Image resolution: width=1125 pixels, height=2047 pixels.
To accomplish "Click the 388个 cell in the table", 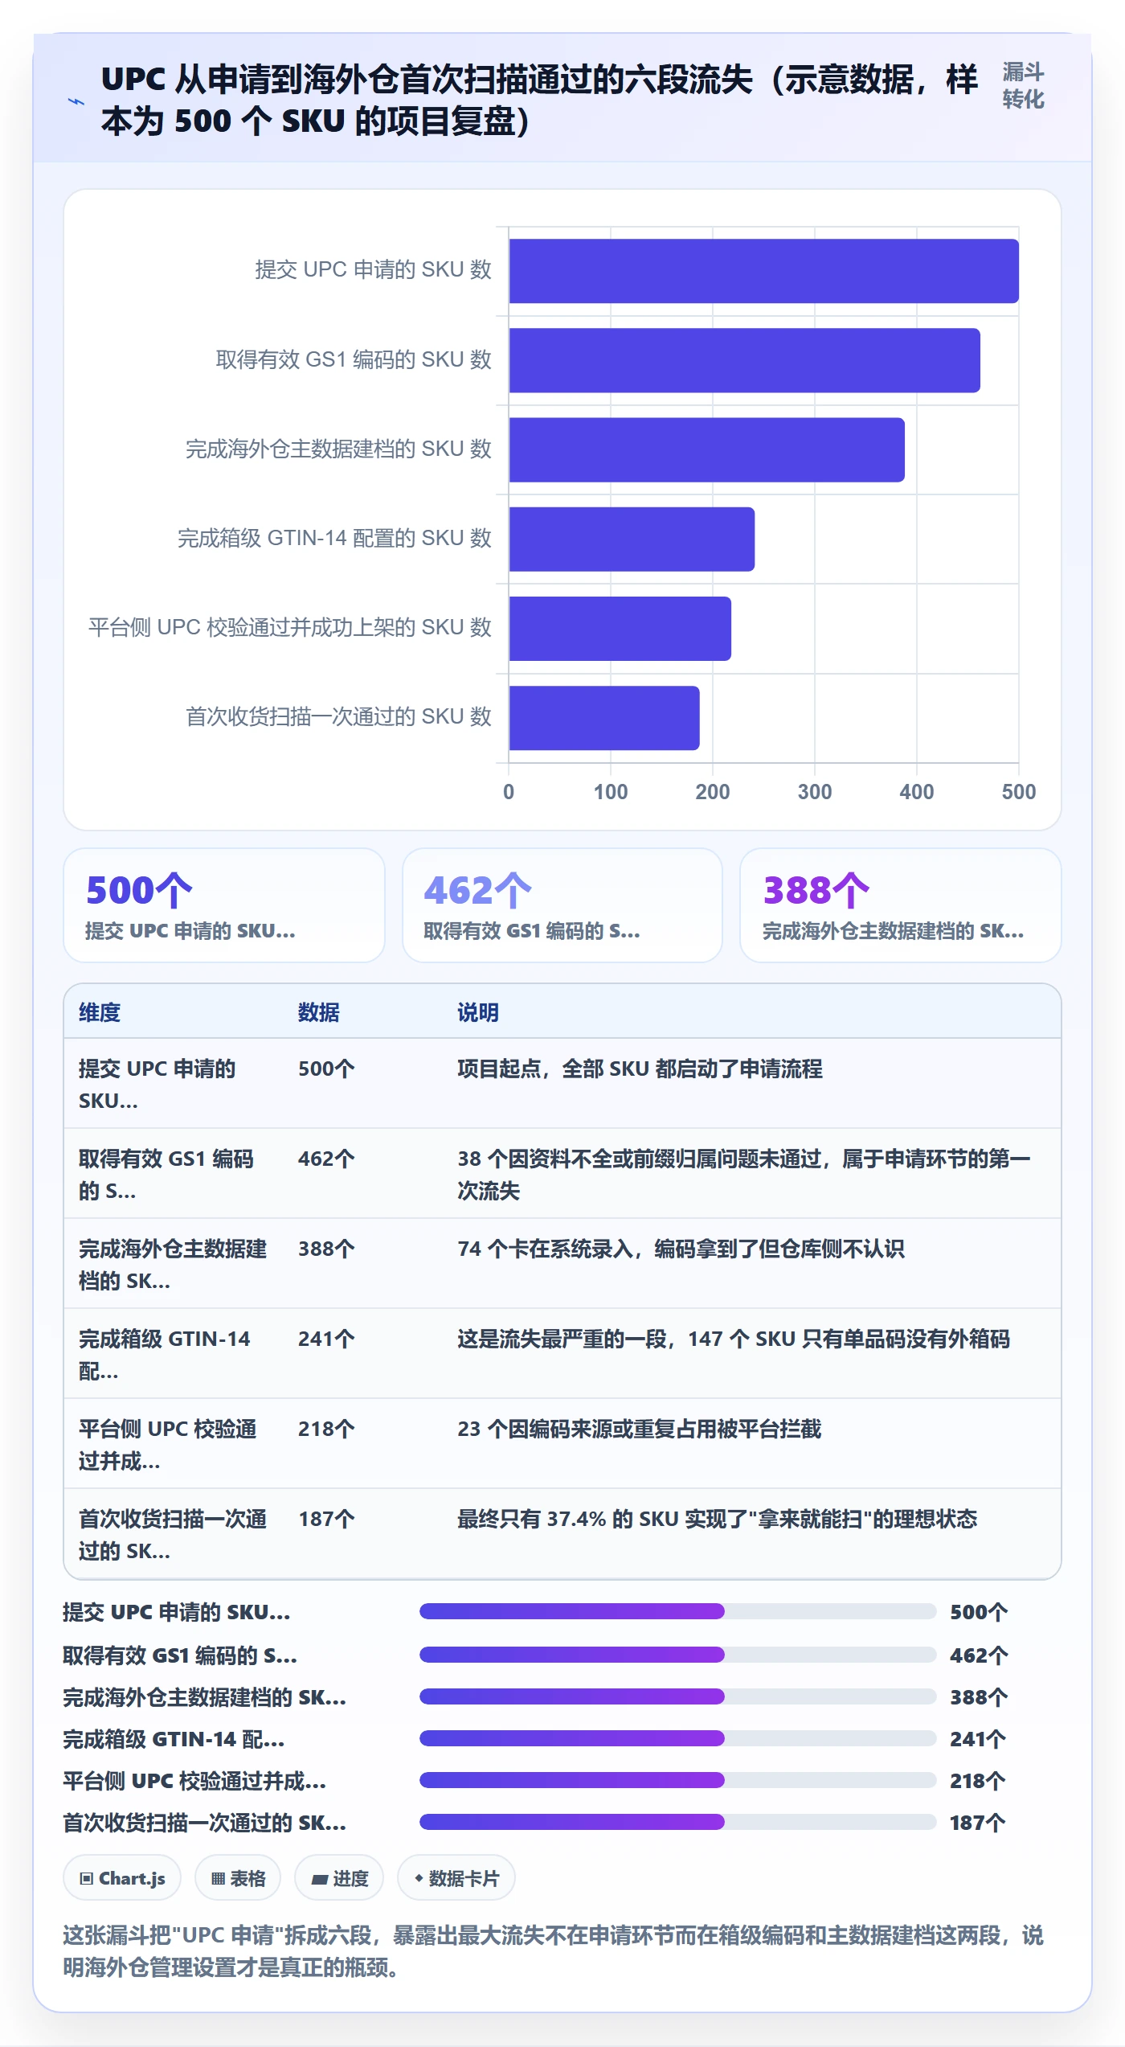I will pos(326,1249).
